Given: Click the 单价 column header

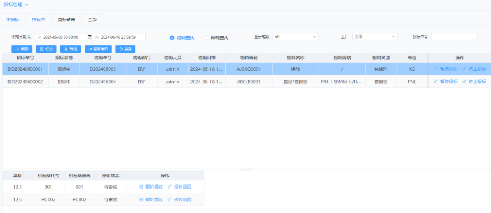Looking at the screenshot, I should pos(18,175).
